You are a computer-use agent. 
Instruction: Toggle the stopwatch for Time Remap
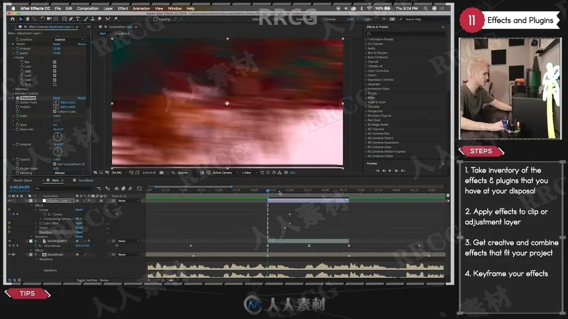(35, 245)
